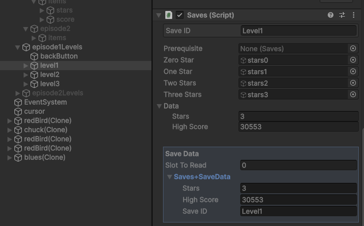Open Saves component preset settings
Viewport: 364px width, 226px height.
click(x=342, y=15)
